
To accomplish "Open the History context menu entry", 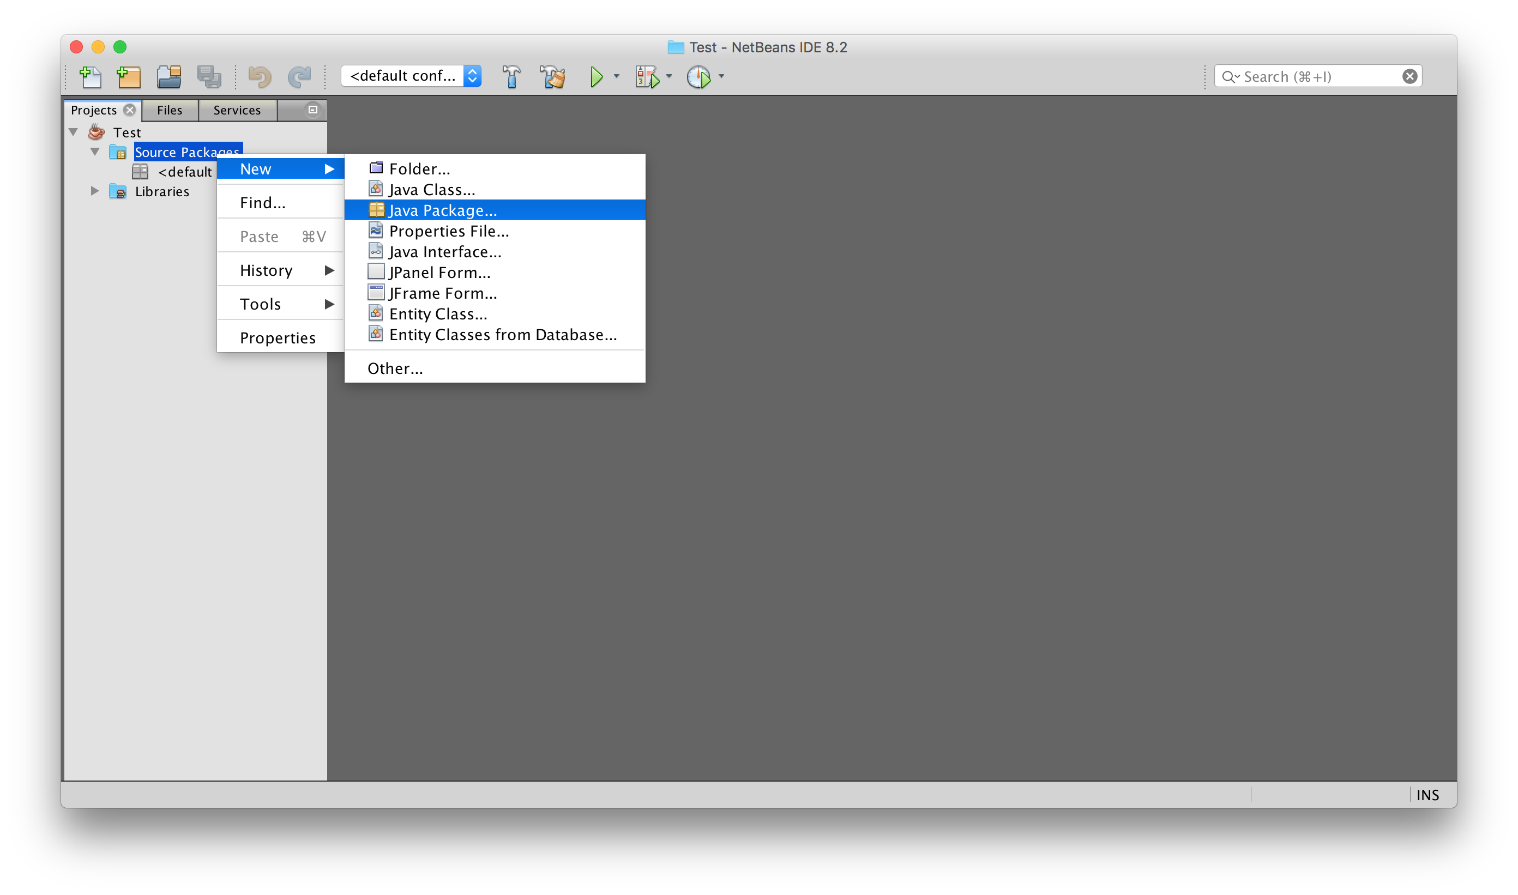I will [x=281, y=270].
